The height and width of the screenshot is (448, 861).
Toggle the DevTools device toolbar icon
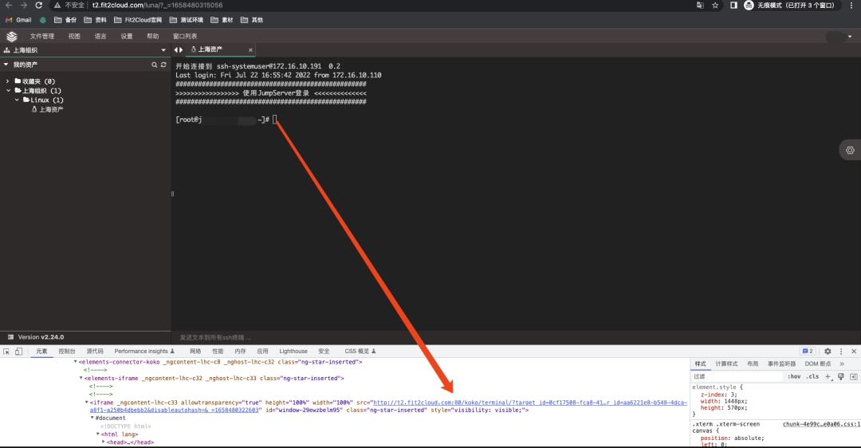coord(18,352)
